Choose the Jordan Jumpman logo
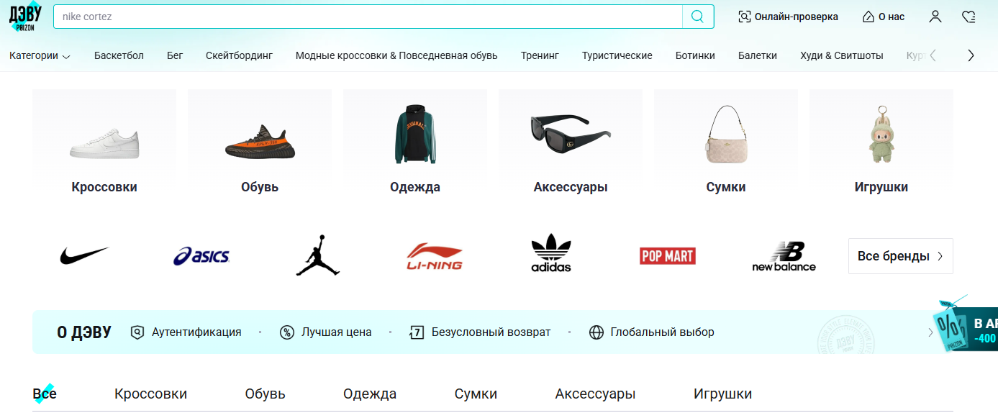The image size is (998, 418). (x=318, y=255)
